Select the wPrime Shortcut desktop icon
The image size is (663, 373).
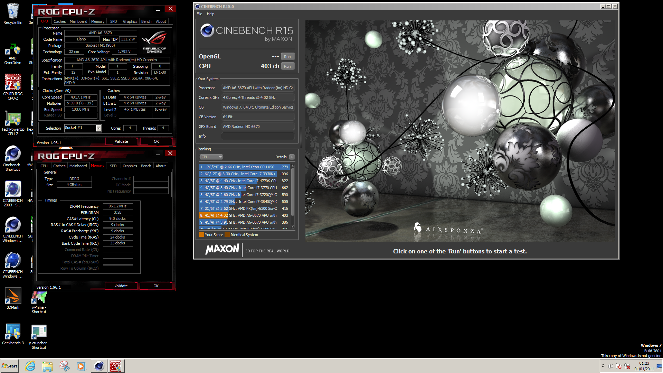(x=39, y=302)
